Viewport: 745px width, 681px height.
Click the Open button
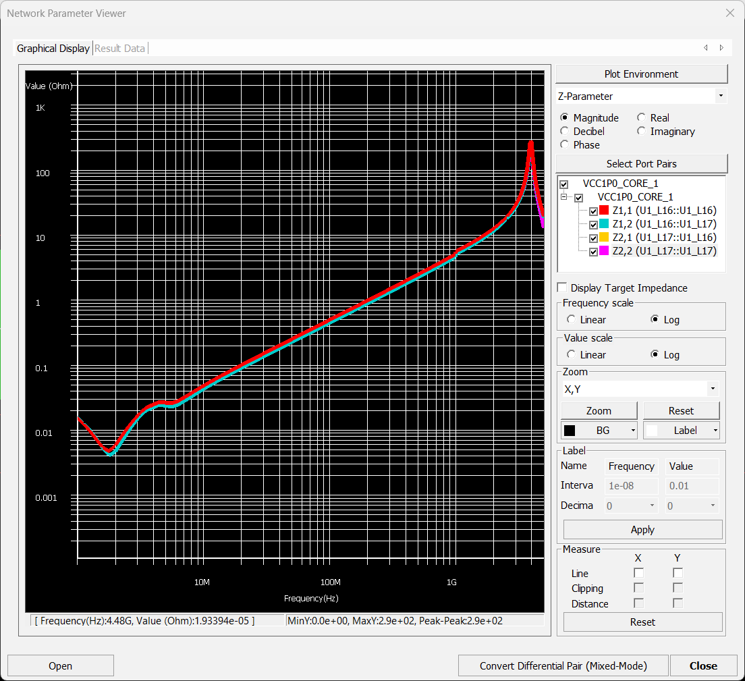[60, 665]
